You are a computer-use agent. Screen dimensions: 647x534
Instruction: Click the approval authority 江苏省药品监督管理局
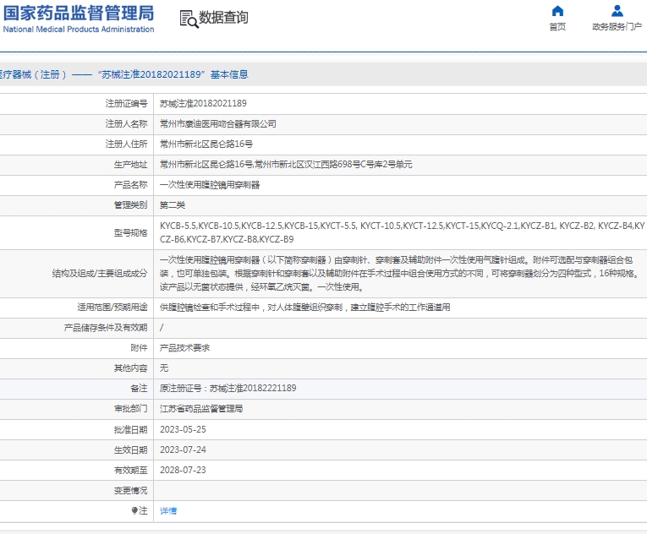pyautogui.click(x=200, y=408)
